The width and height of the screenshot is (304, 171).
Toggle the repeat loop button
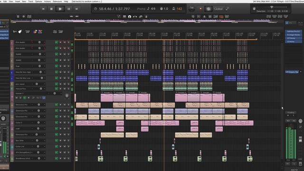pyautogui.click(x=209, y=9)
